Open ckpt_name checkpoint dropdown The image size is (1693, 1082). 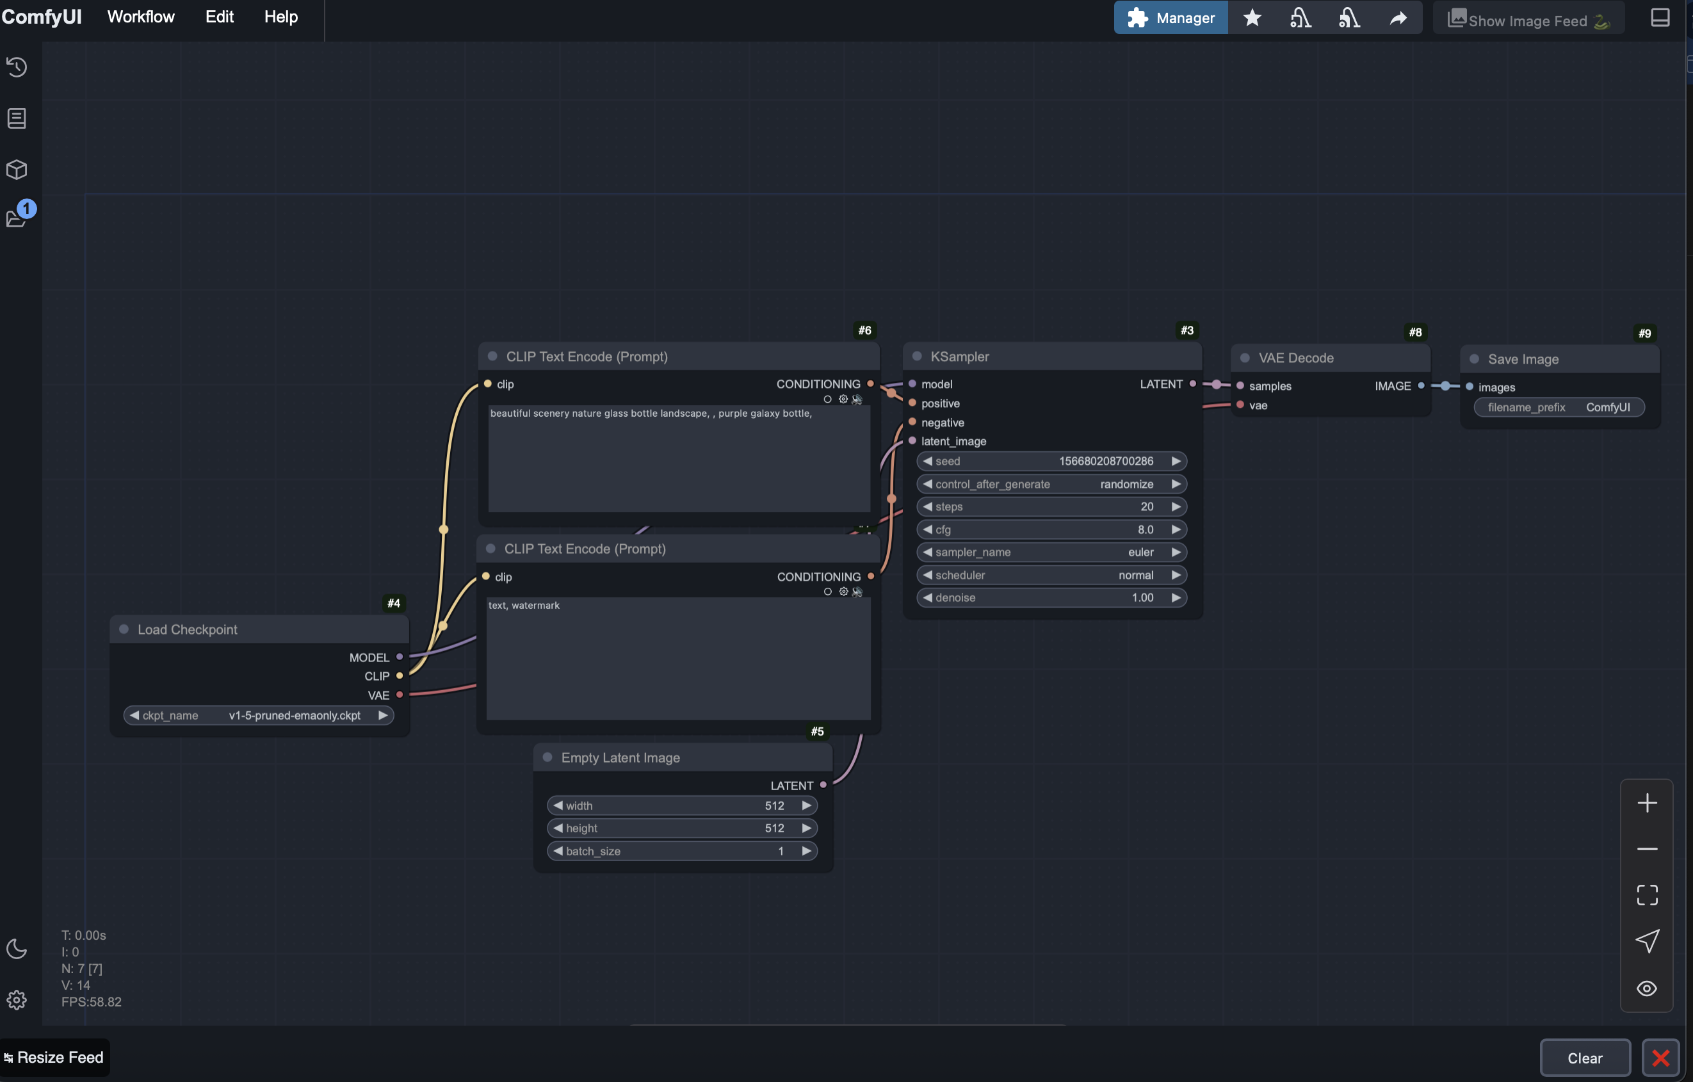pos(258,716)
